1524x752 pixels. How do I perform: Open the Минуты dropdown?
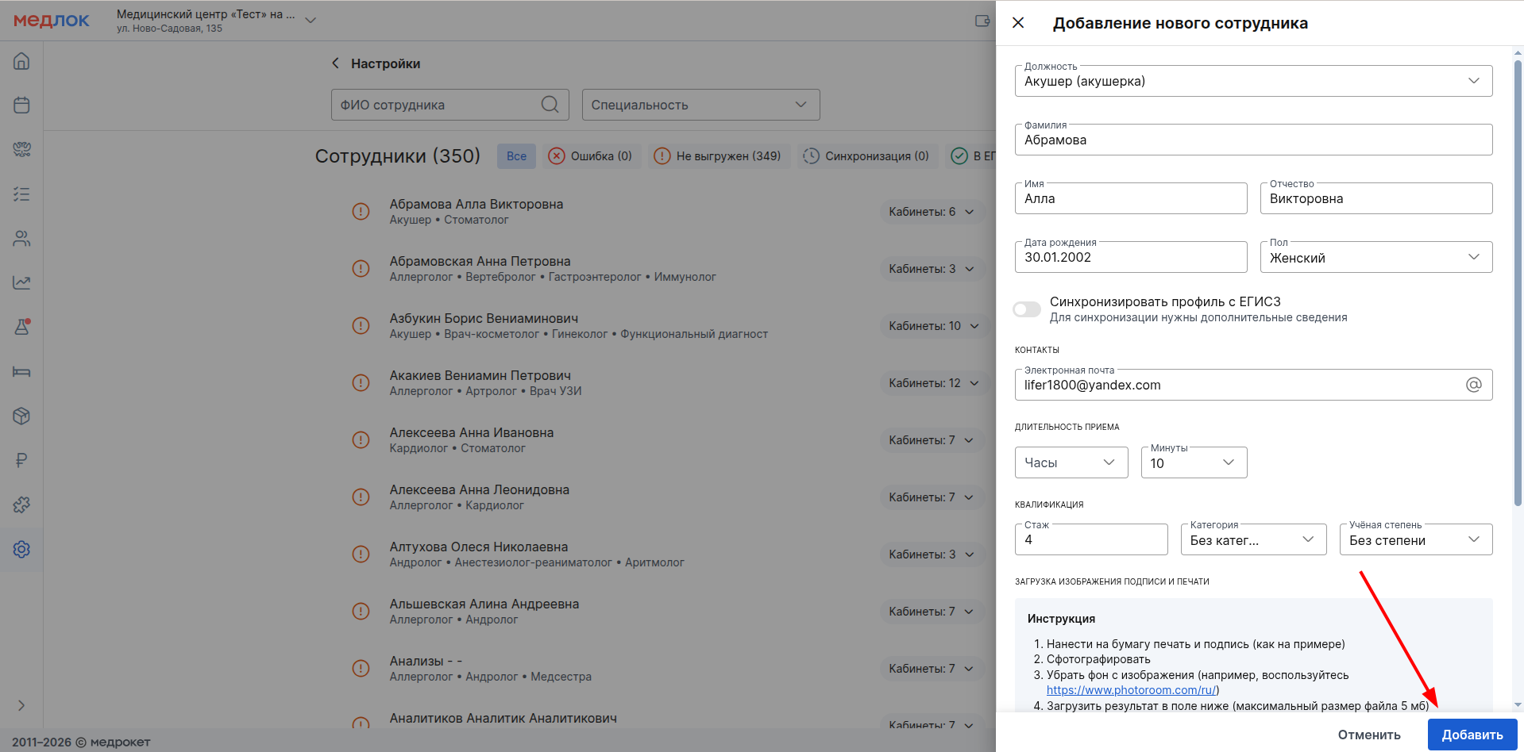[x=1193, y=463]
